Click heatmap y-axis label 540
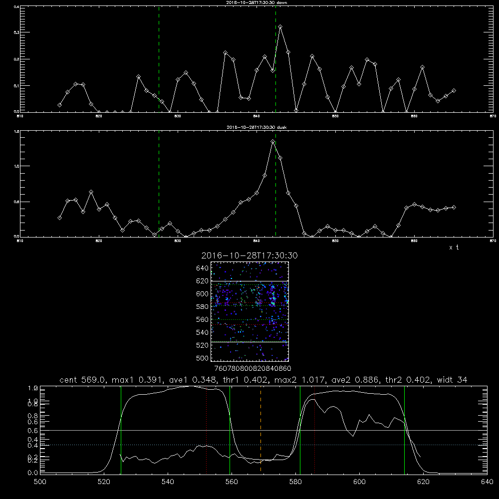 203,332
